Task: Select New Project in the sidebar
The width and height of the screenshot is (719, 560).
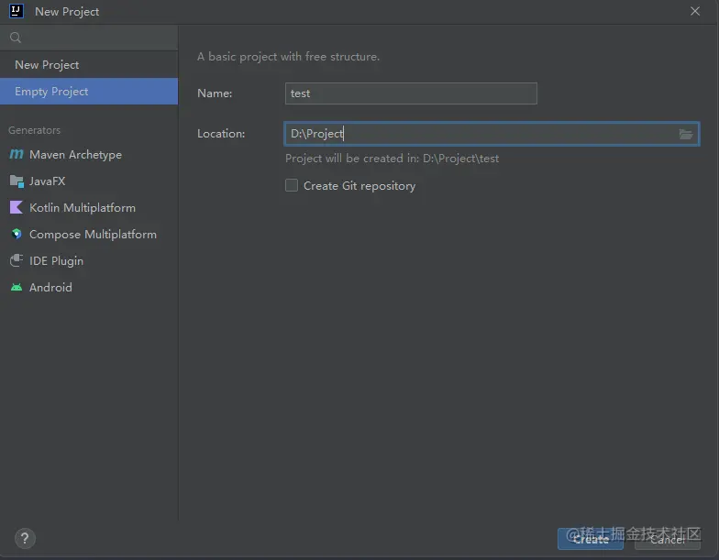Action: [89, 65]
